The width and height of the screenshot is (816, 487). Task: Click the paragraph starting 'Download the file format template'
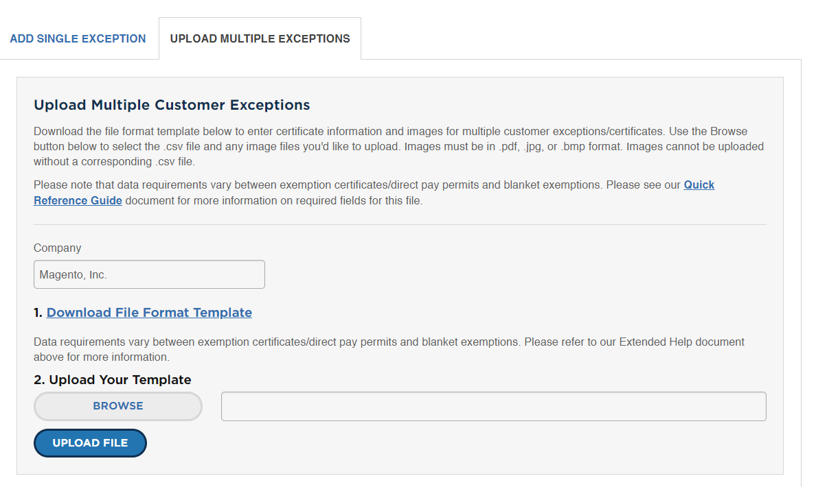click(398, 147)
